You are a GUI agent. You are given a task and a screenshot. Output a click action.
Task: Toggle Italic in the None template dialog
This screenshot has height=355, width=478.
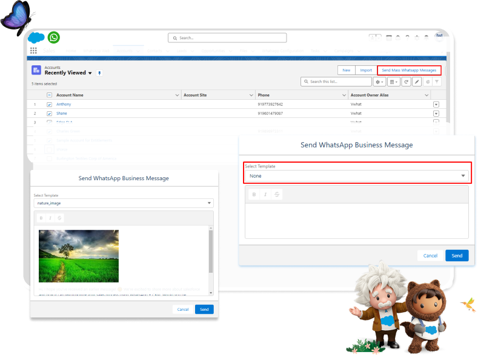[265, 194]
